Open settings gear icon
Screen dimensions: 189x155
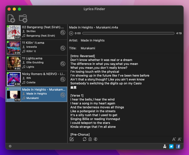point(10,146)
